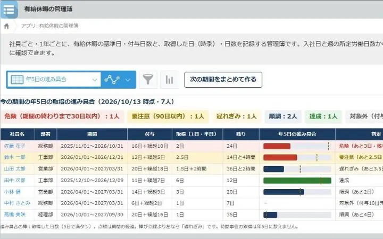Open 佐藤 花子 employee record

coord(14,146)
